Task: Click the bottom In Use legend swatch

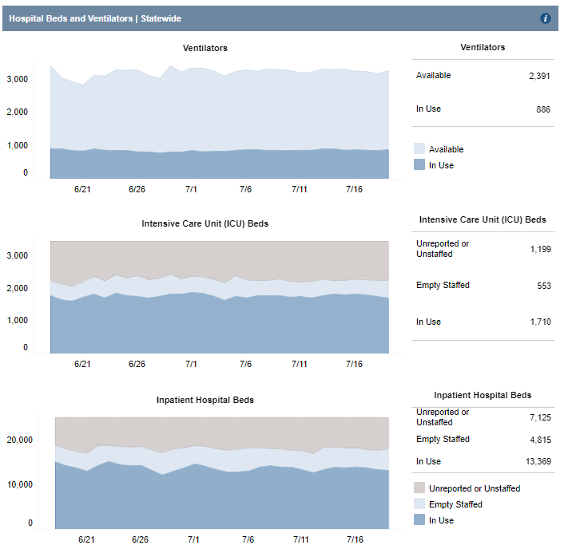Action: coord(419,520)
